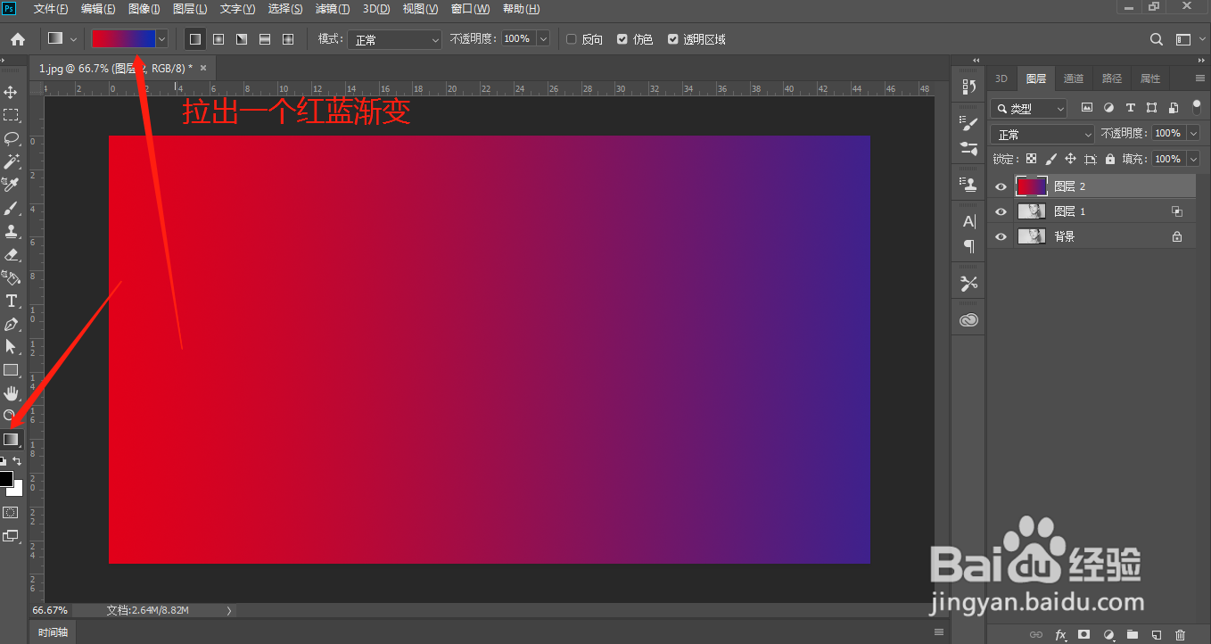Screen dimensions: 1211x644
Task: Open the layer blend mode 正常 dropdown
Action: [1042, 134]
